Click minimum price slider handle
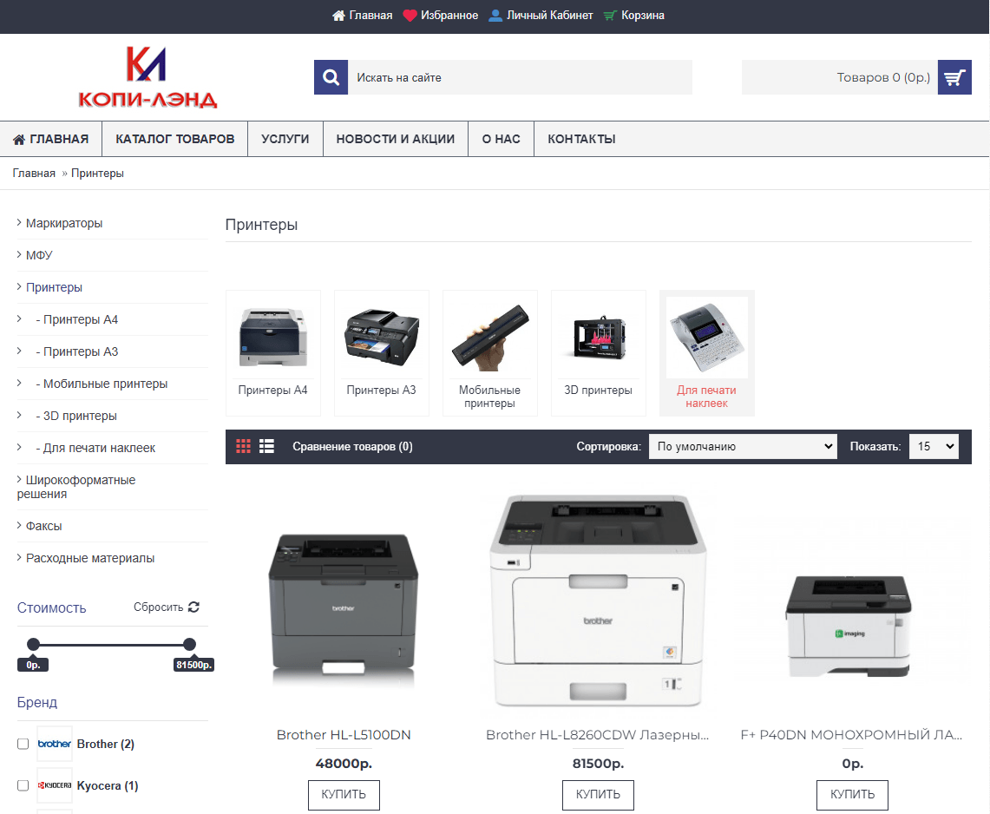Screen dimensions: 990x814 34,644
